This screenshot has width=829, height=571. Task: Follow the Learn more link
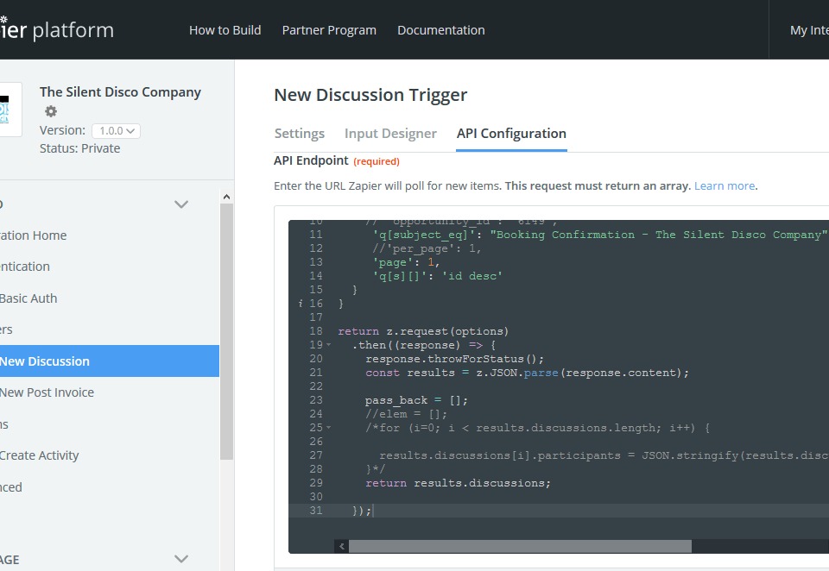click(725, 186)
